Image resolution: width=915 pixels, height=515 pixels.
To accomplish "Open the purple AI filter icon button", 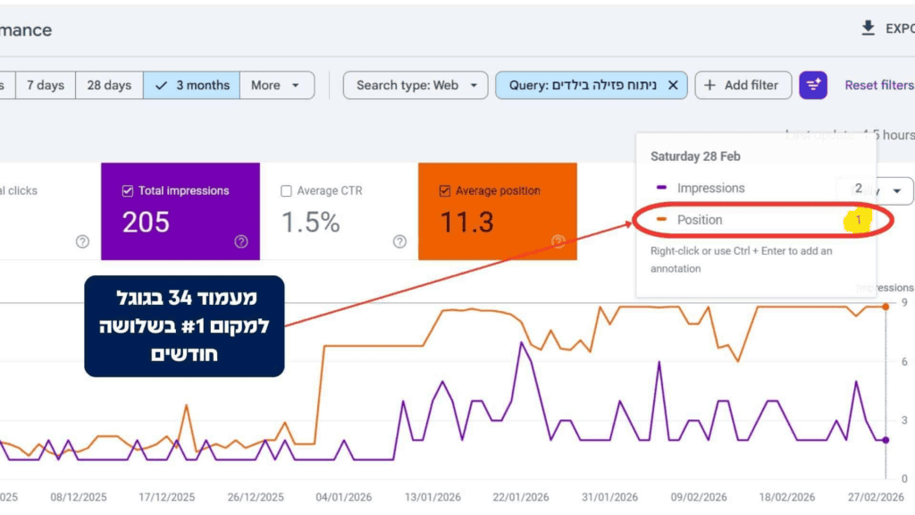I will pyautogui.click(x=813, y=85).
